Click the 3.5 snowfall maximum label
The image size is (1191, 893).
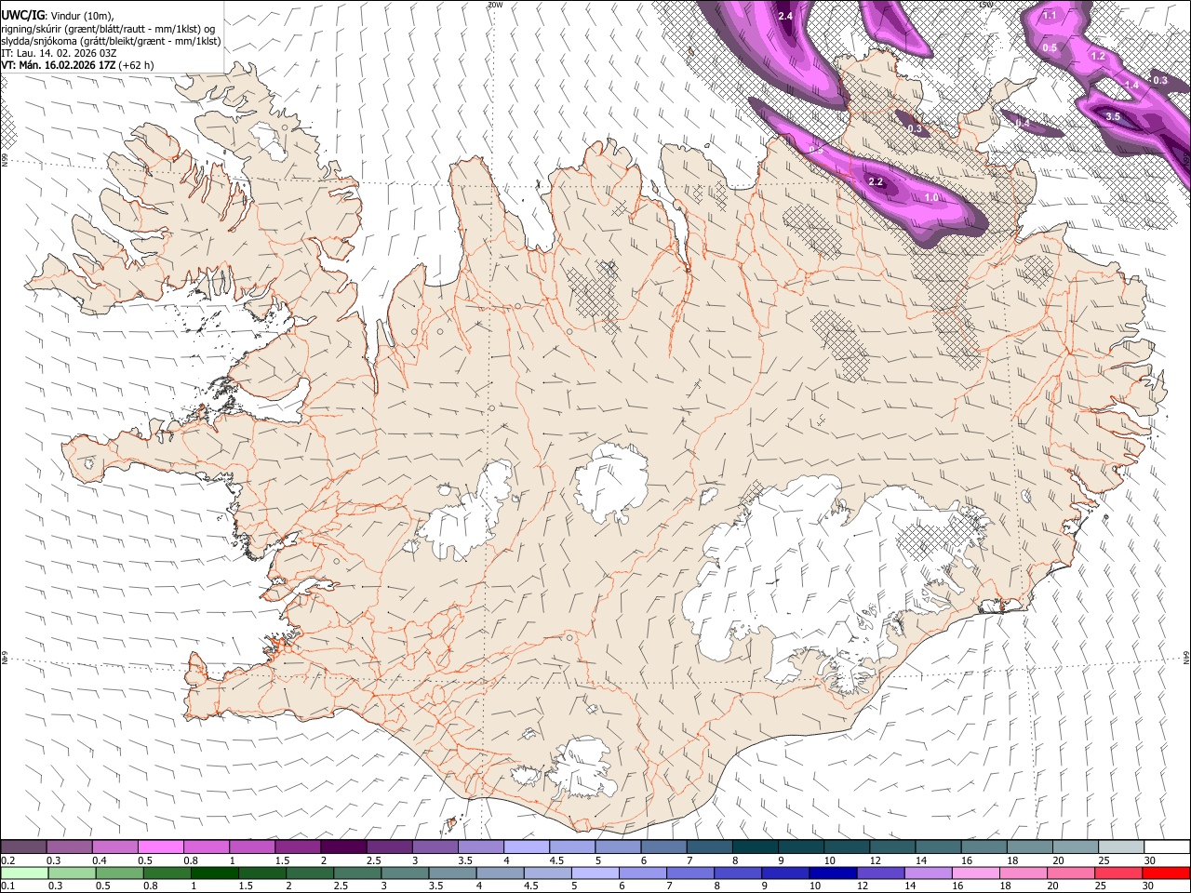click(1113, 116)
